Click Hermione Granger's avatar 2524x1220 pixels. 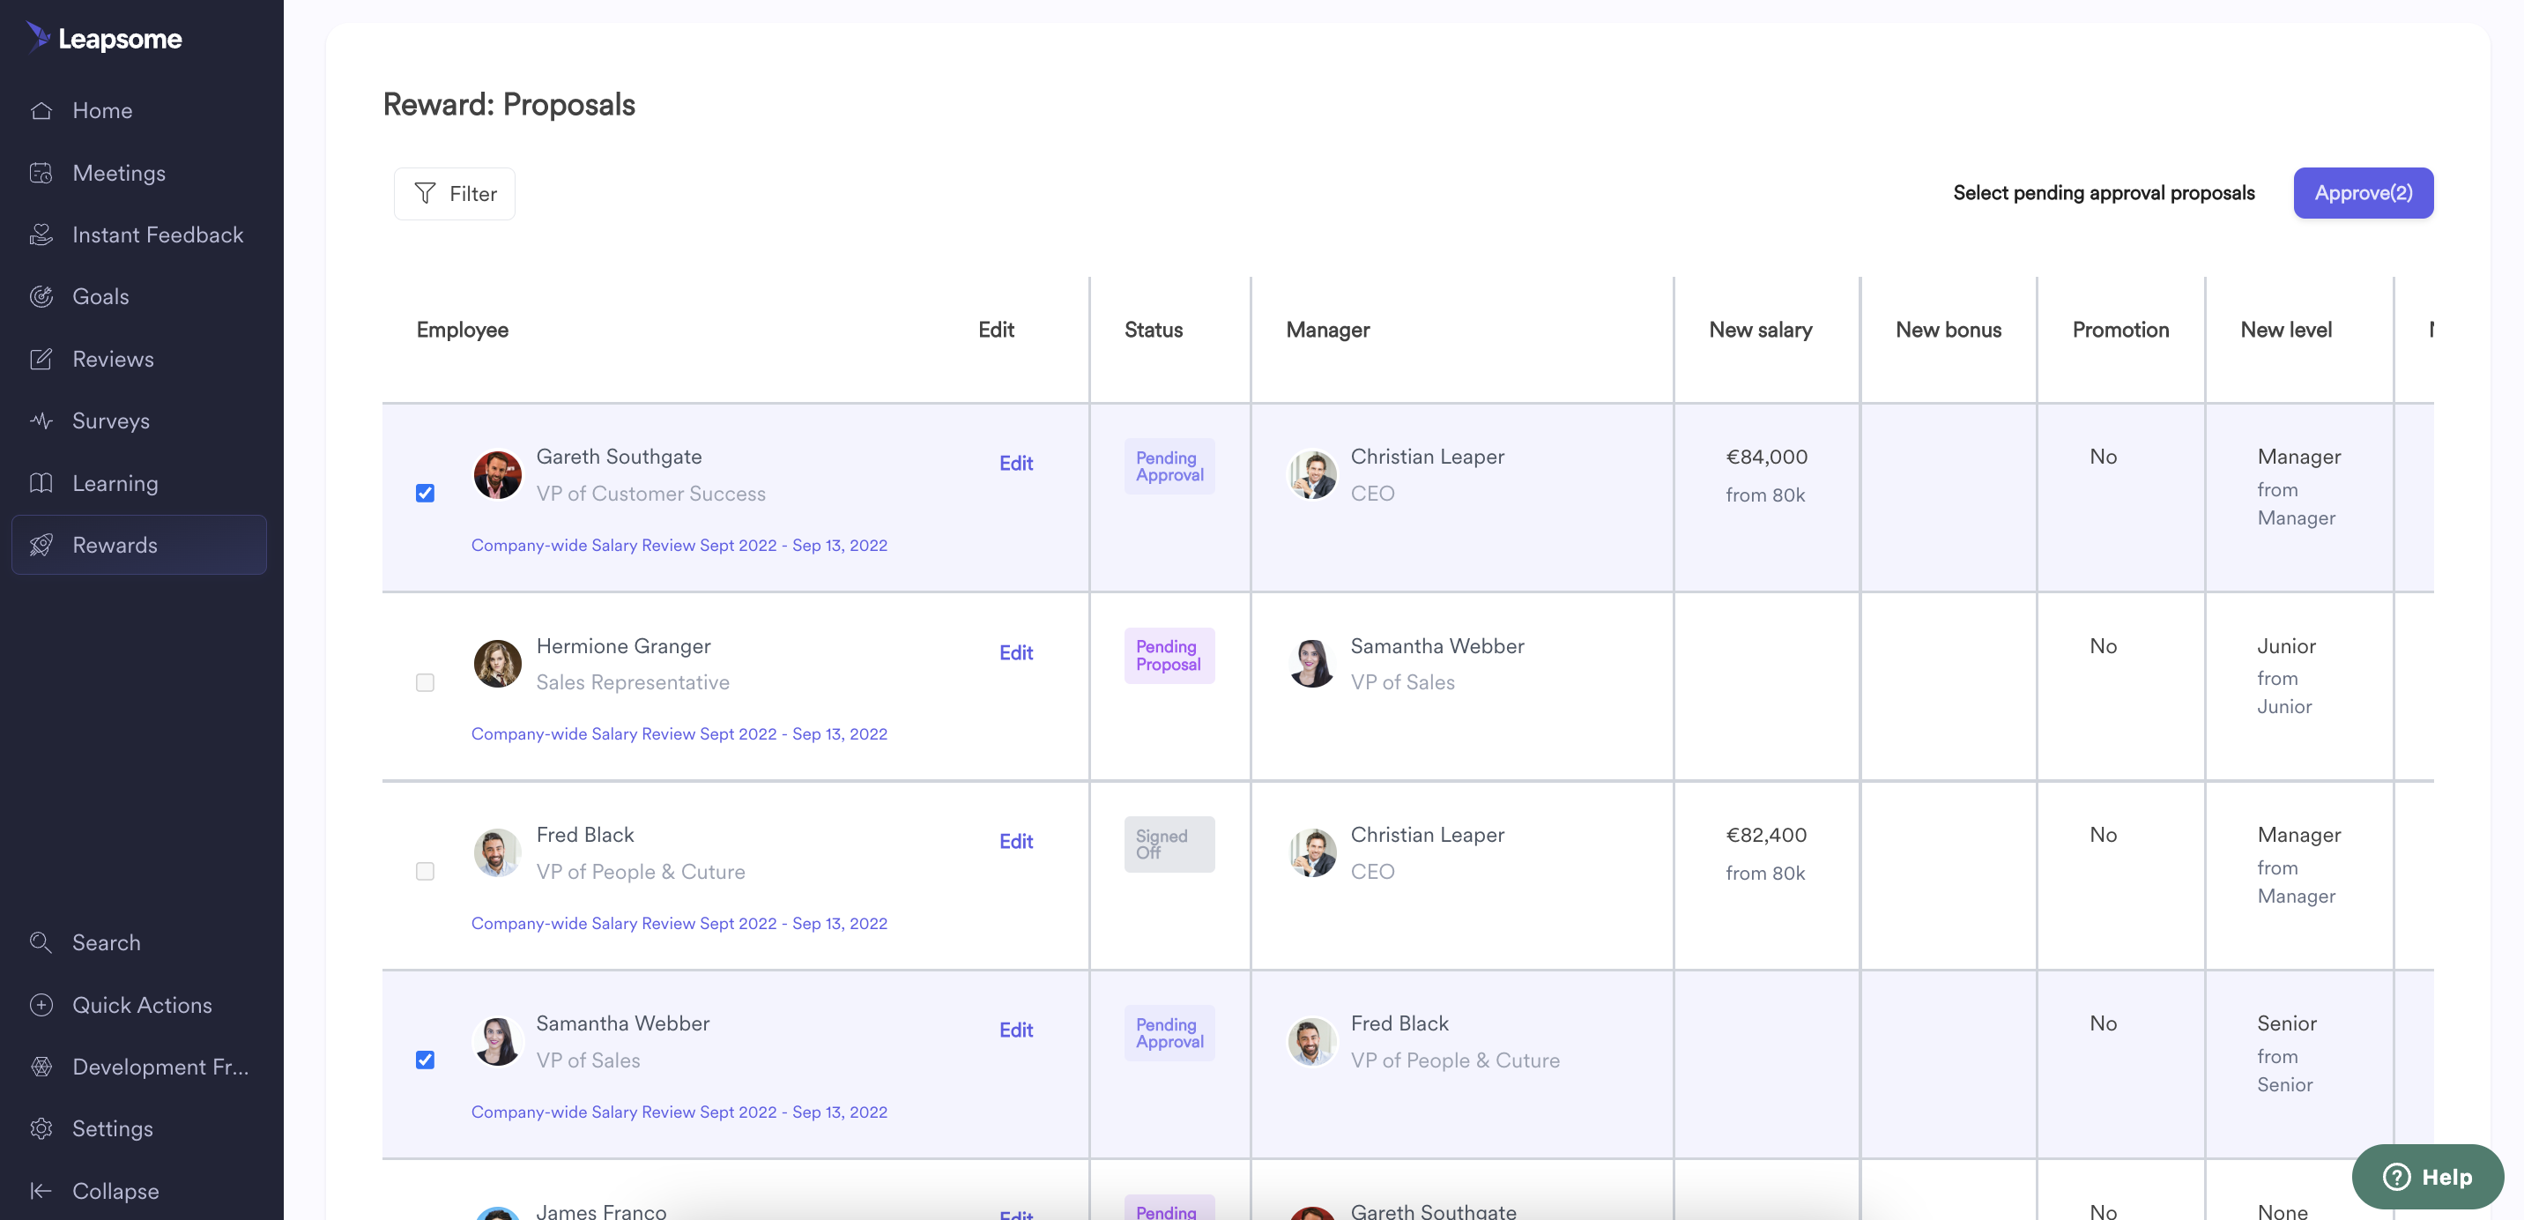(x=498, y=665)
